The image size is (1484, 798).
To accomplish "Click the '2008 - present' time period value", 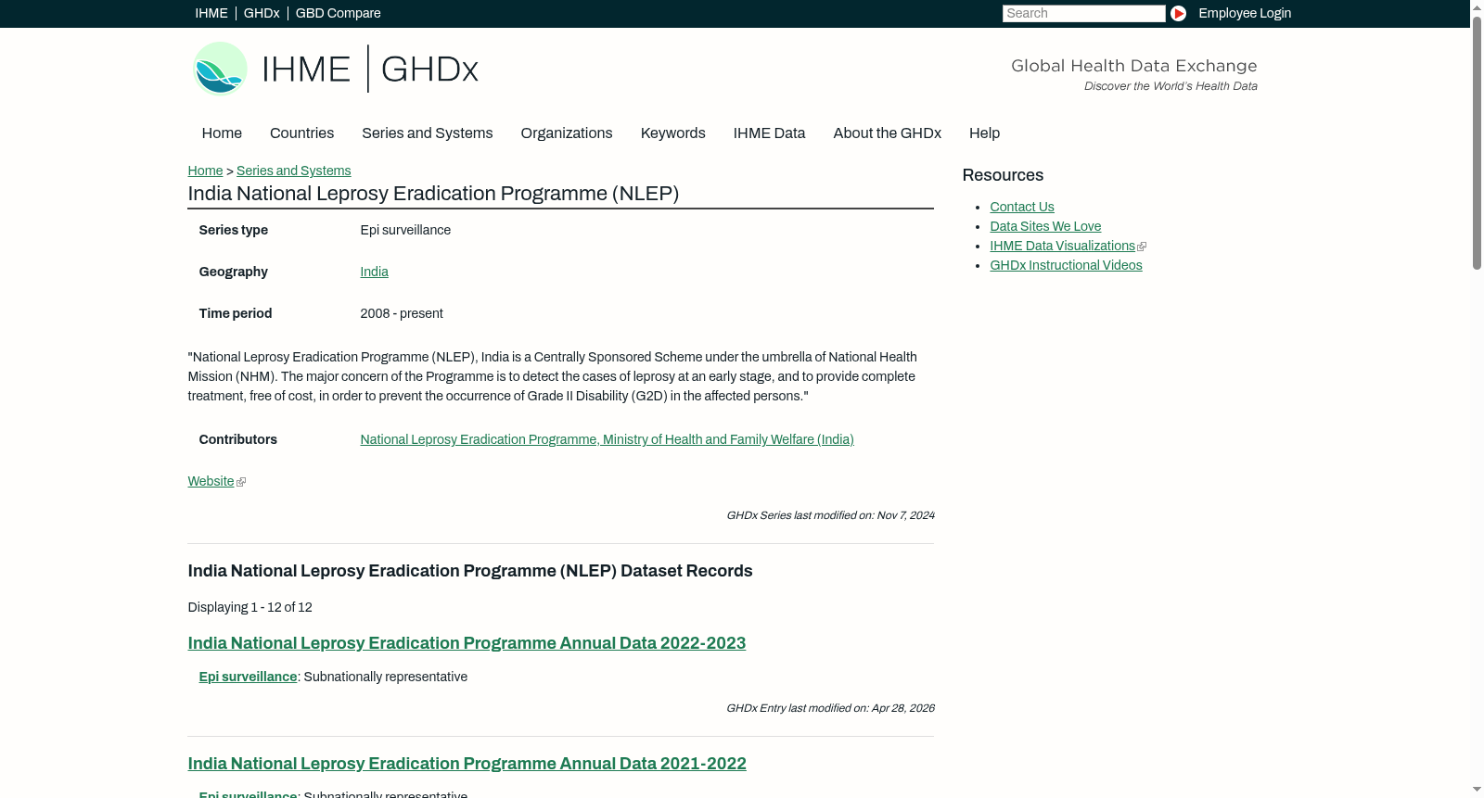I will tap(402, 313).
